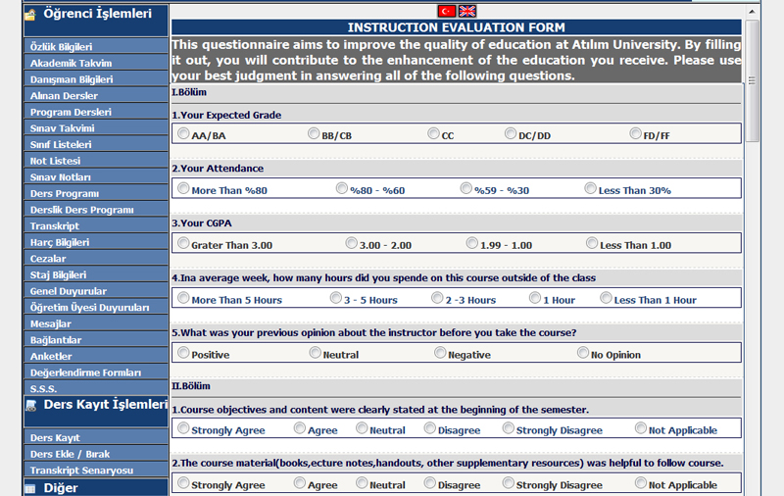Select AA/BA as expected grade
Screen dimensions: 784x496
click(183, 133)
